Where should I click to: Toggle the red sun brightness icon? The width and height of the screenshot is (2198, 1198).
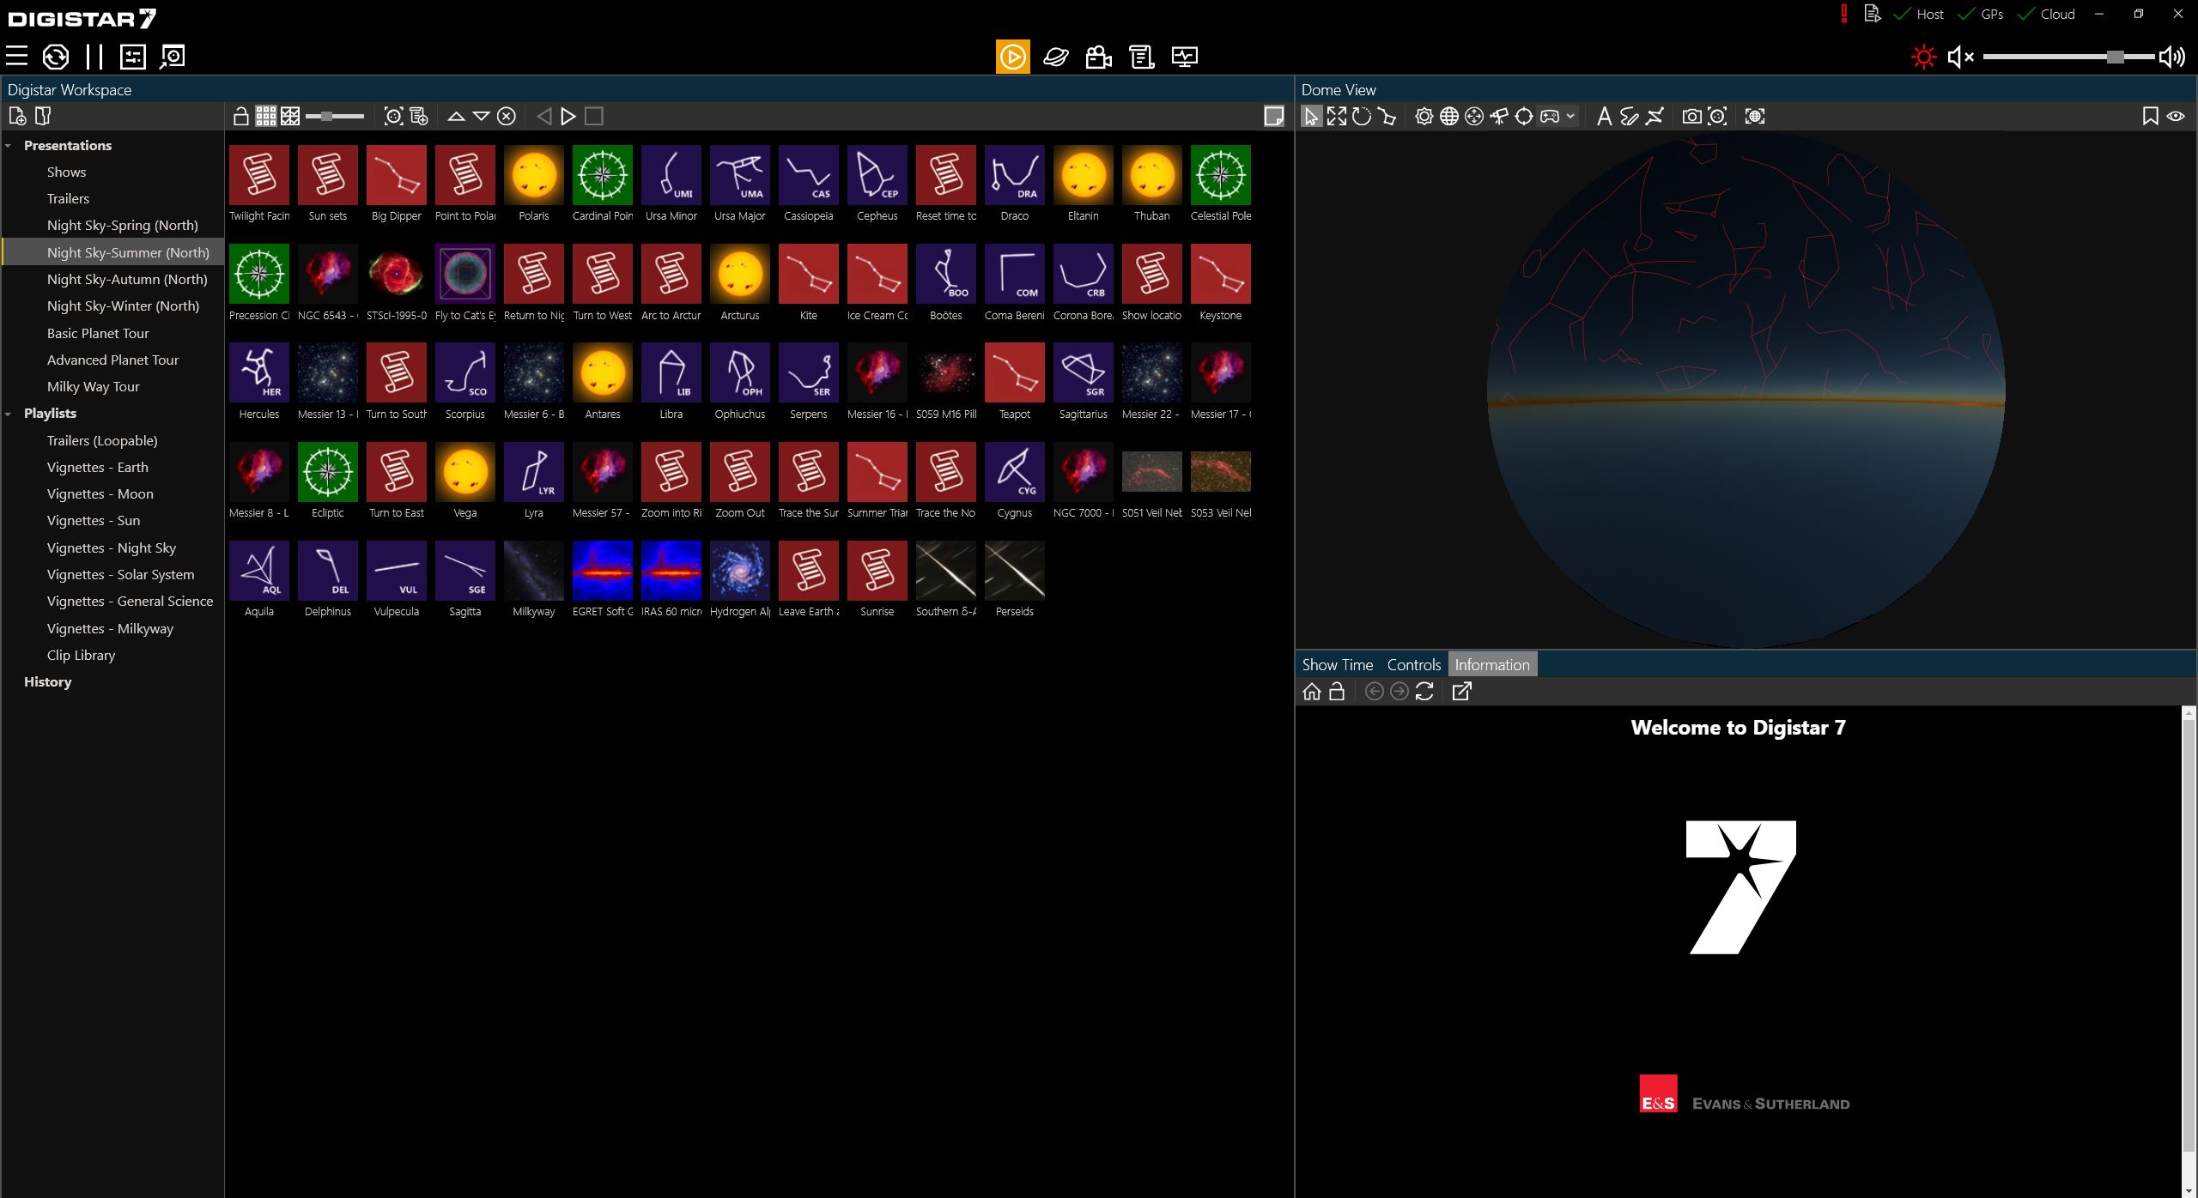[1924, 57]
